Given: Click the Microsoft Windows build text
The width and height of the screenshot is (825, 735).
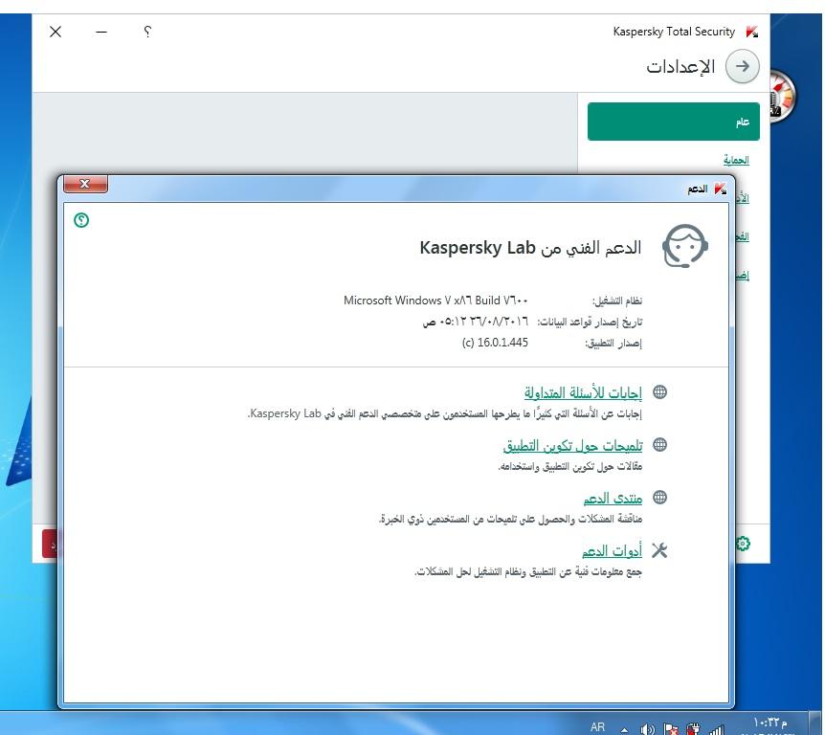Looking at the screenshot, I should click(435, 300).
